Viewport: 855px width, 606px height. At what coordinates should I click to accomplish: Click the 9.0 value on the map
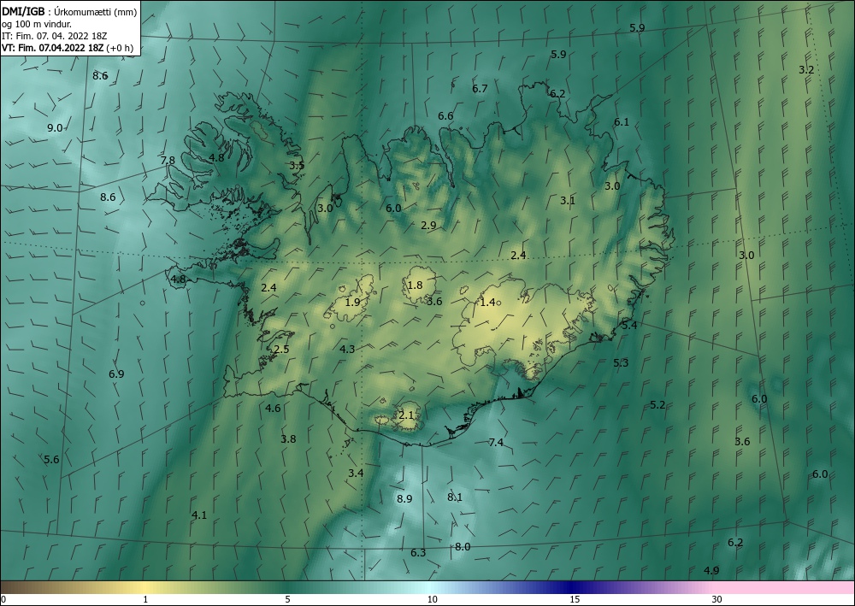(x=55, y=128)
